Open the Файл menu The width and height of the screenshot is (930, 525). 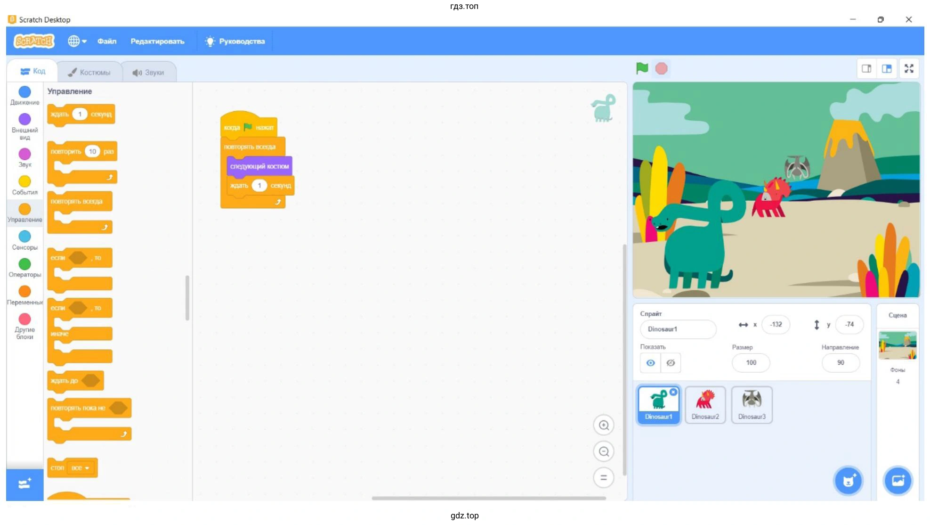pos(107,41)
